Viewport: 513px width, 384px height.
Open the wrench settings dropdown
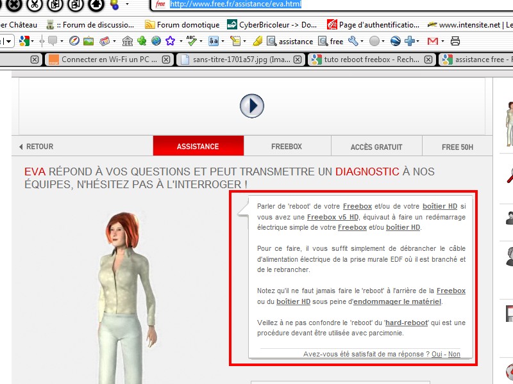click(x=362, y=41)
